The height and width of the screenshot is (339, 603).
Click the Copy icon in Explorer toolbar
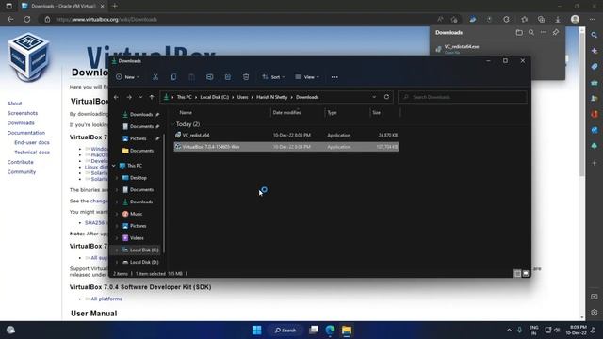point(173,77)
